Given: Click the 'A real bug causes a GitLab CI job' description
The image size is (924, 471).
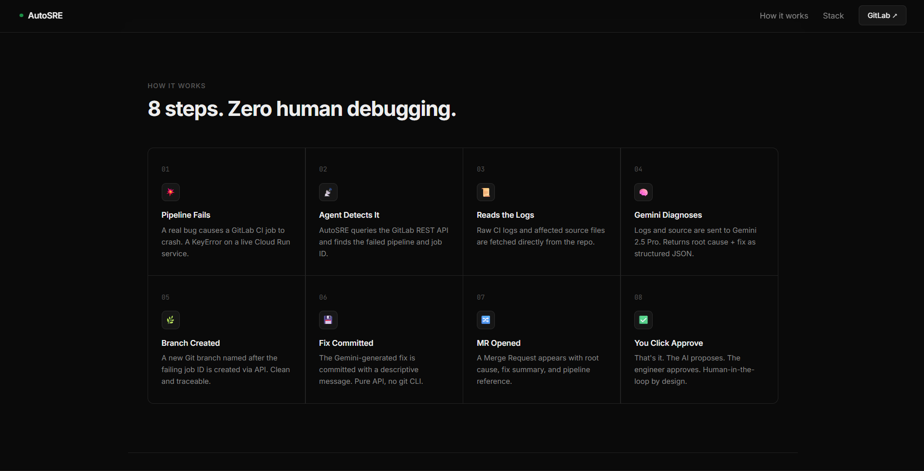Looking at the screenshot, I should coord(226,242).
